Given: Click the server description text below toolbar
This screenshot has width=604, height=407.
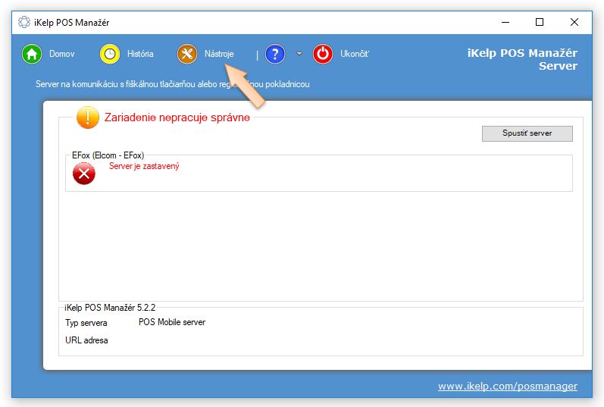Looking at the screenshot, I should pyautogui.click(x=173, y=84).
